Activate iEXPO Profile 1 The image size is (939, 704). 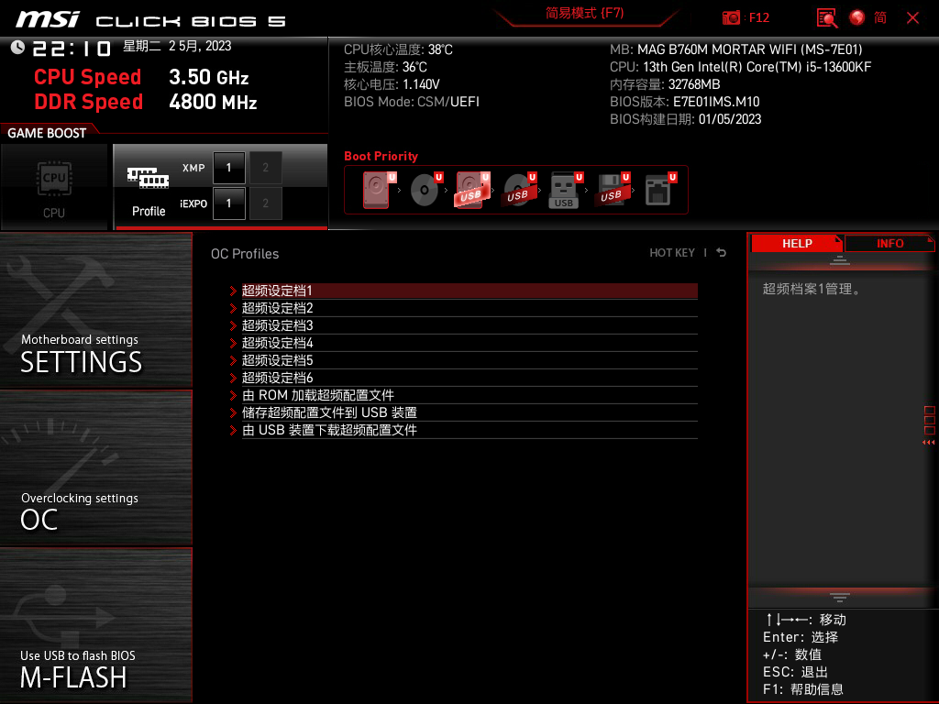(x=228, y=203)
